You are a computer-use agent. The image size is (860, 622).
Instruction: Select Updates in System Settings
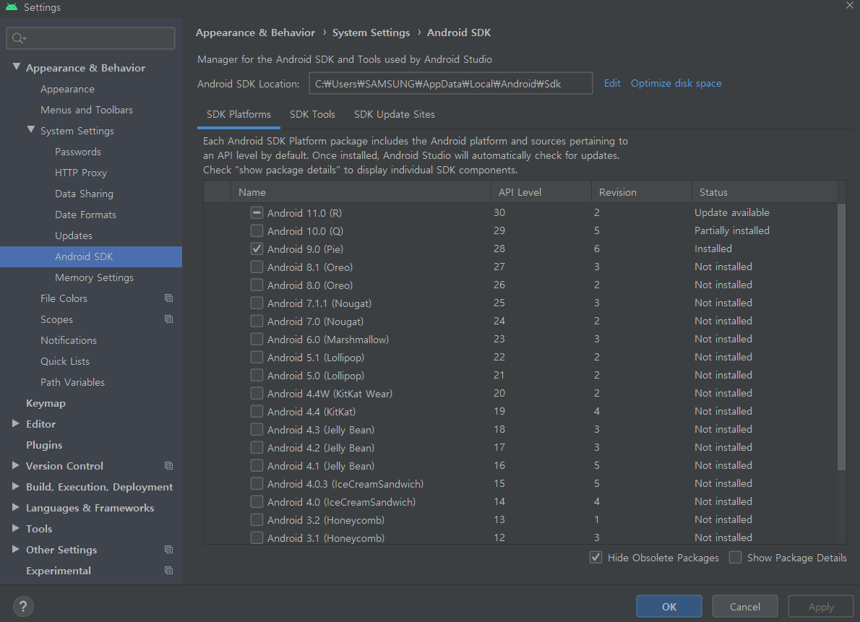point(74,236)
